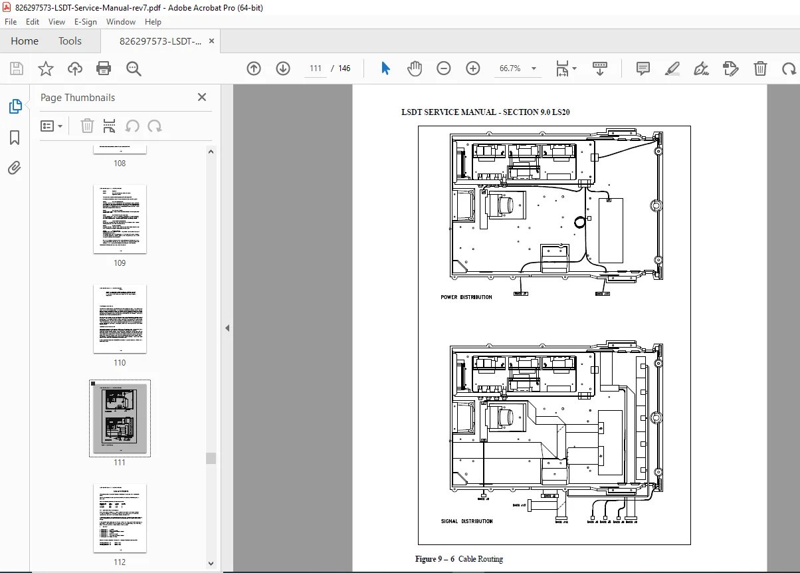
Task: Delete selected page thumbnails
Action: click(x=87, y=126)
